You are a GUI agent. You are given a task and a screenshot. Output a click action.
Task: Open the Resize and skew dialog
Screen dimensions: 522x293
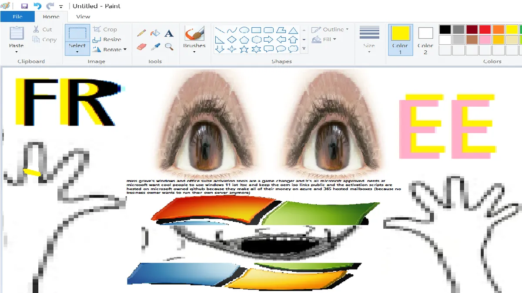107,40
